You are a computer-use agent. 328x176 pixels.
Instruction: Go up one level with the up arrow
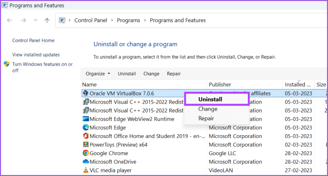click(47, 20)
